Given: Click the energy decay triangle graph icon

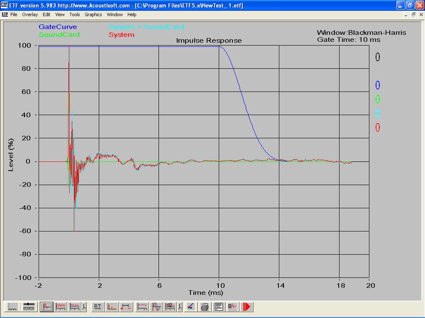Looking at the screenshot, I should pyautogui.click(x=112, y=307).
